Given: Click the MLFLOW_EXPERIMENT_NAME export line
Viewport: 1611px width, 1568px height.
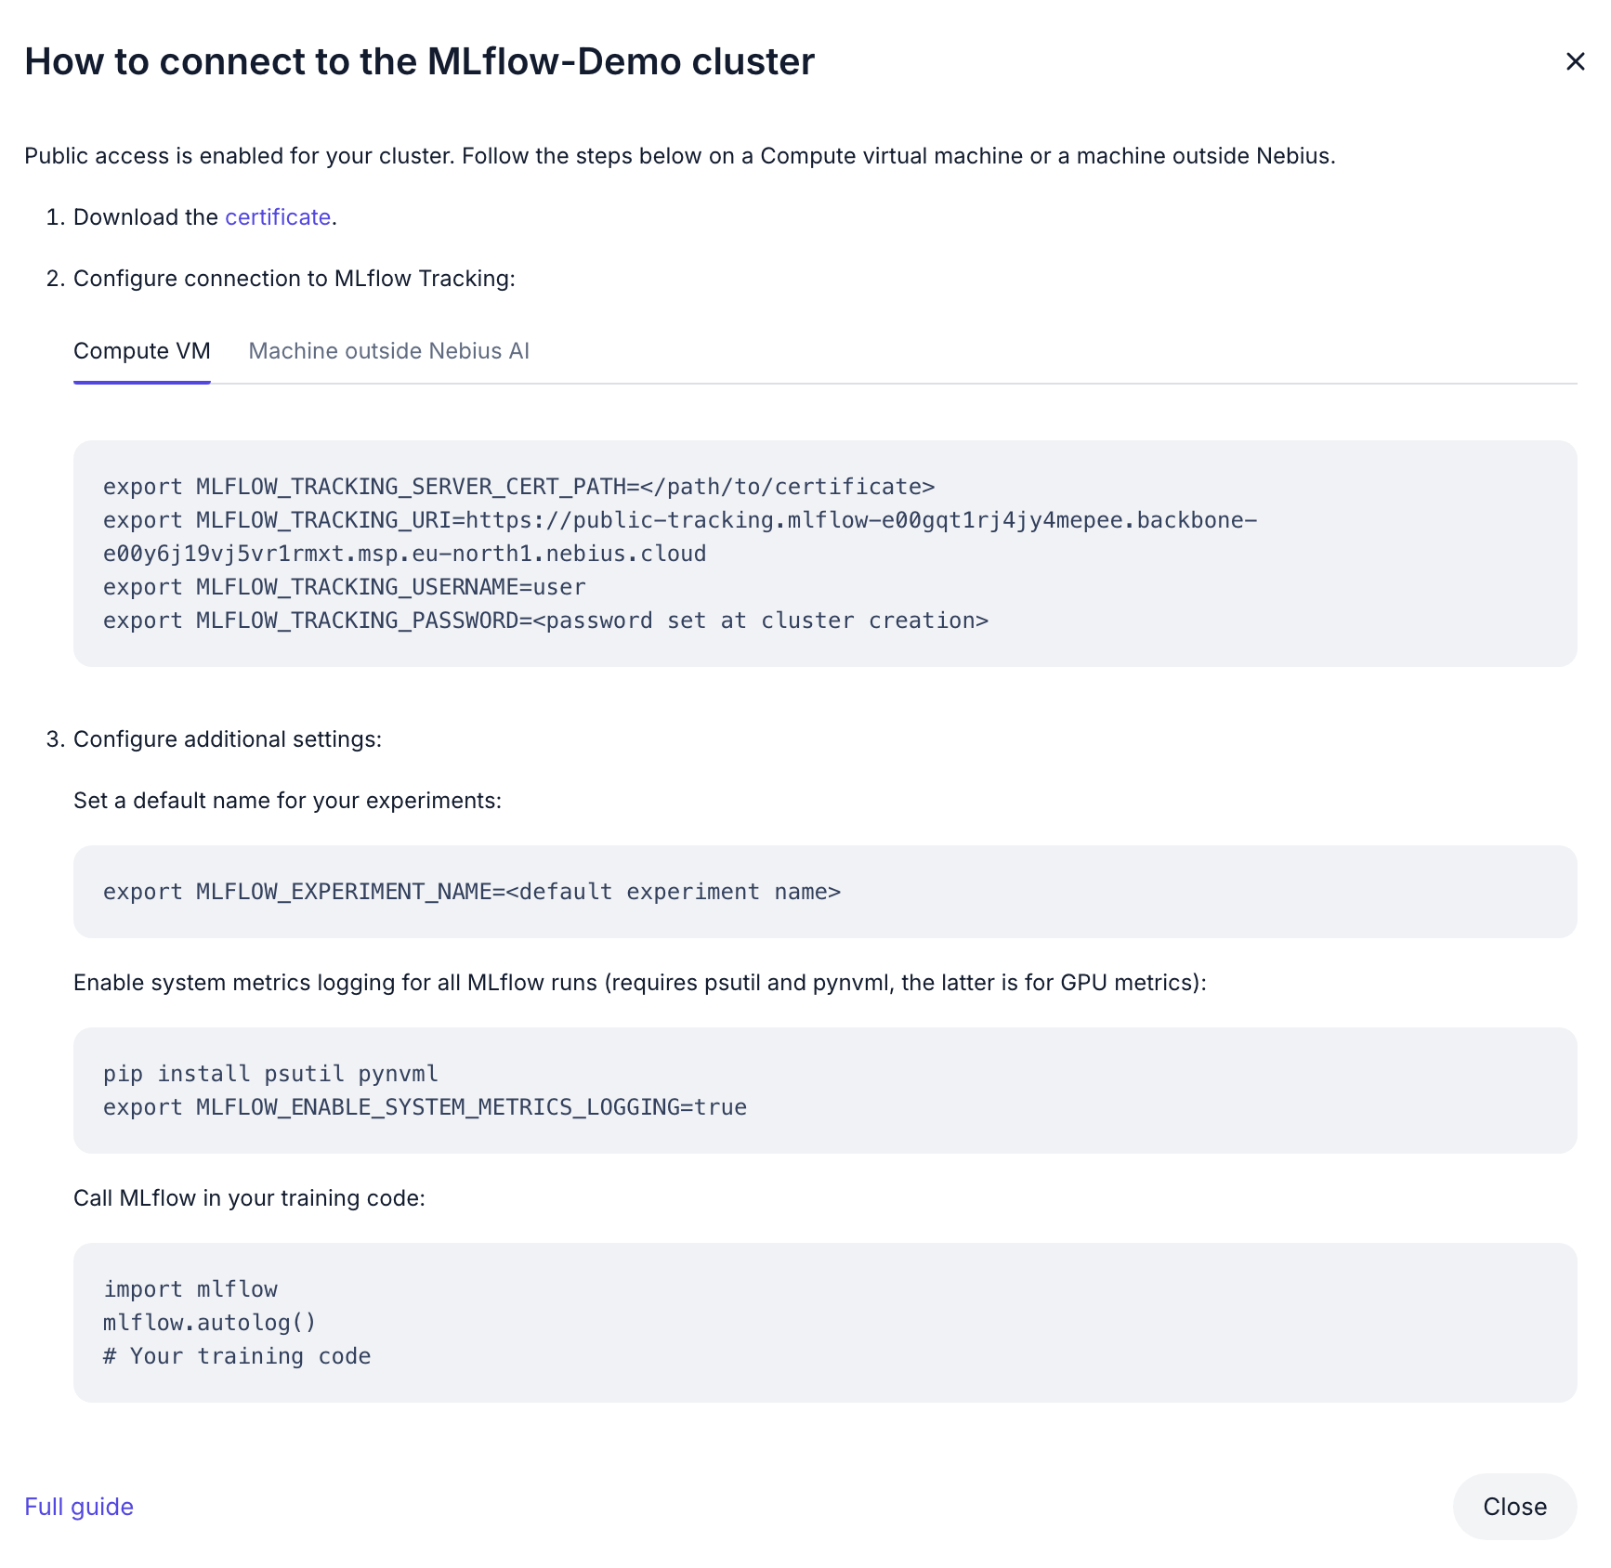Looking at the screenshot, I should [x=471, y=892].
